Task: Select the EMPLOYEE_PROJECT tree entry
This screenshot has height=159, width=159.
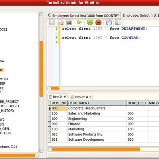Action: (x=9, y=102)
